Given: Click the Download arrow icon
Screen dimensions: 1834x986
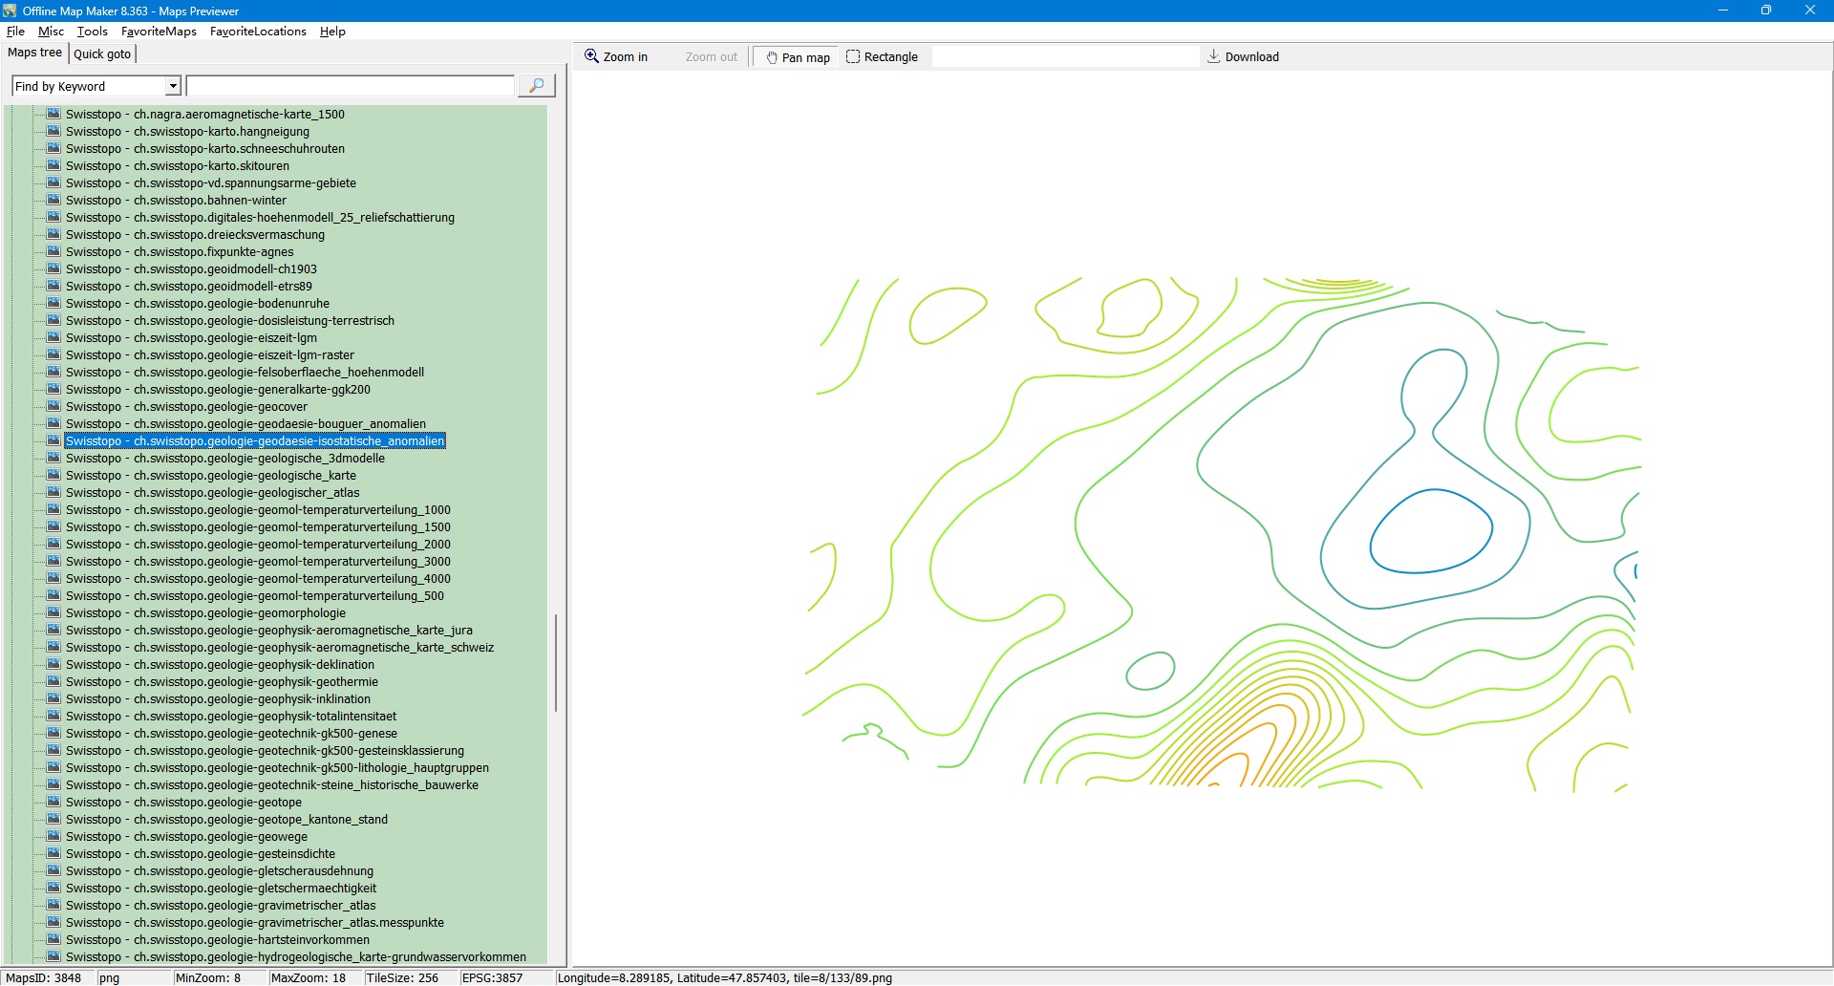Looking at the screenshot, I should 1214,56.
